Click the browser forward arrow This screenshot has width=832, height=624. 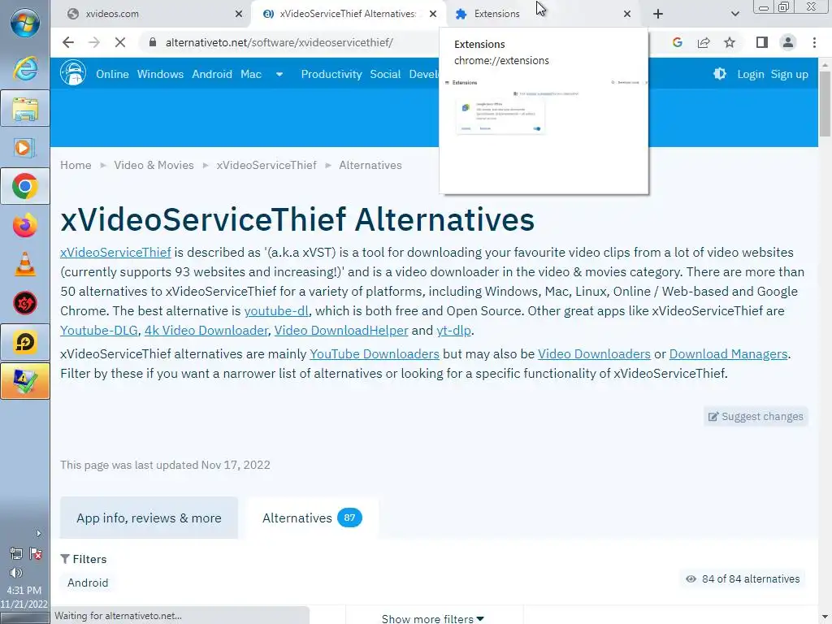click(x=94, y=42)
